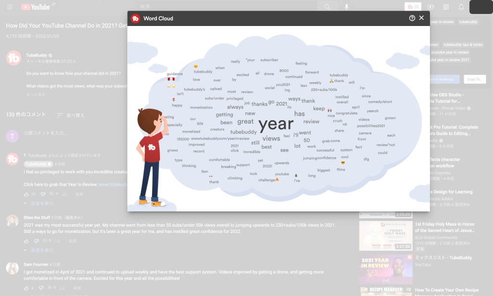Click the word 'congratulate' in the word cloud
Viewport: 493px width, 296px height.
pos(347,113)
